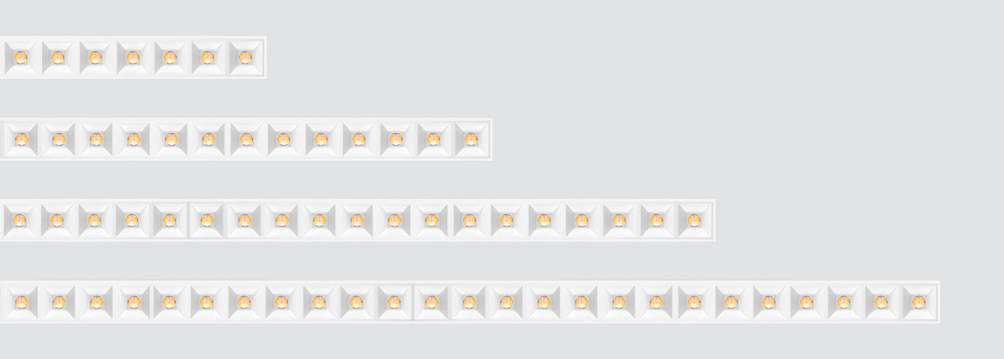Image resolution: width=1004 pixels, height=359 pixels.
Task: Click the right end cap of the second fixture
Action: pos(491,139)
